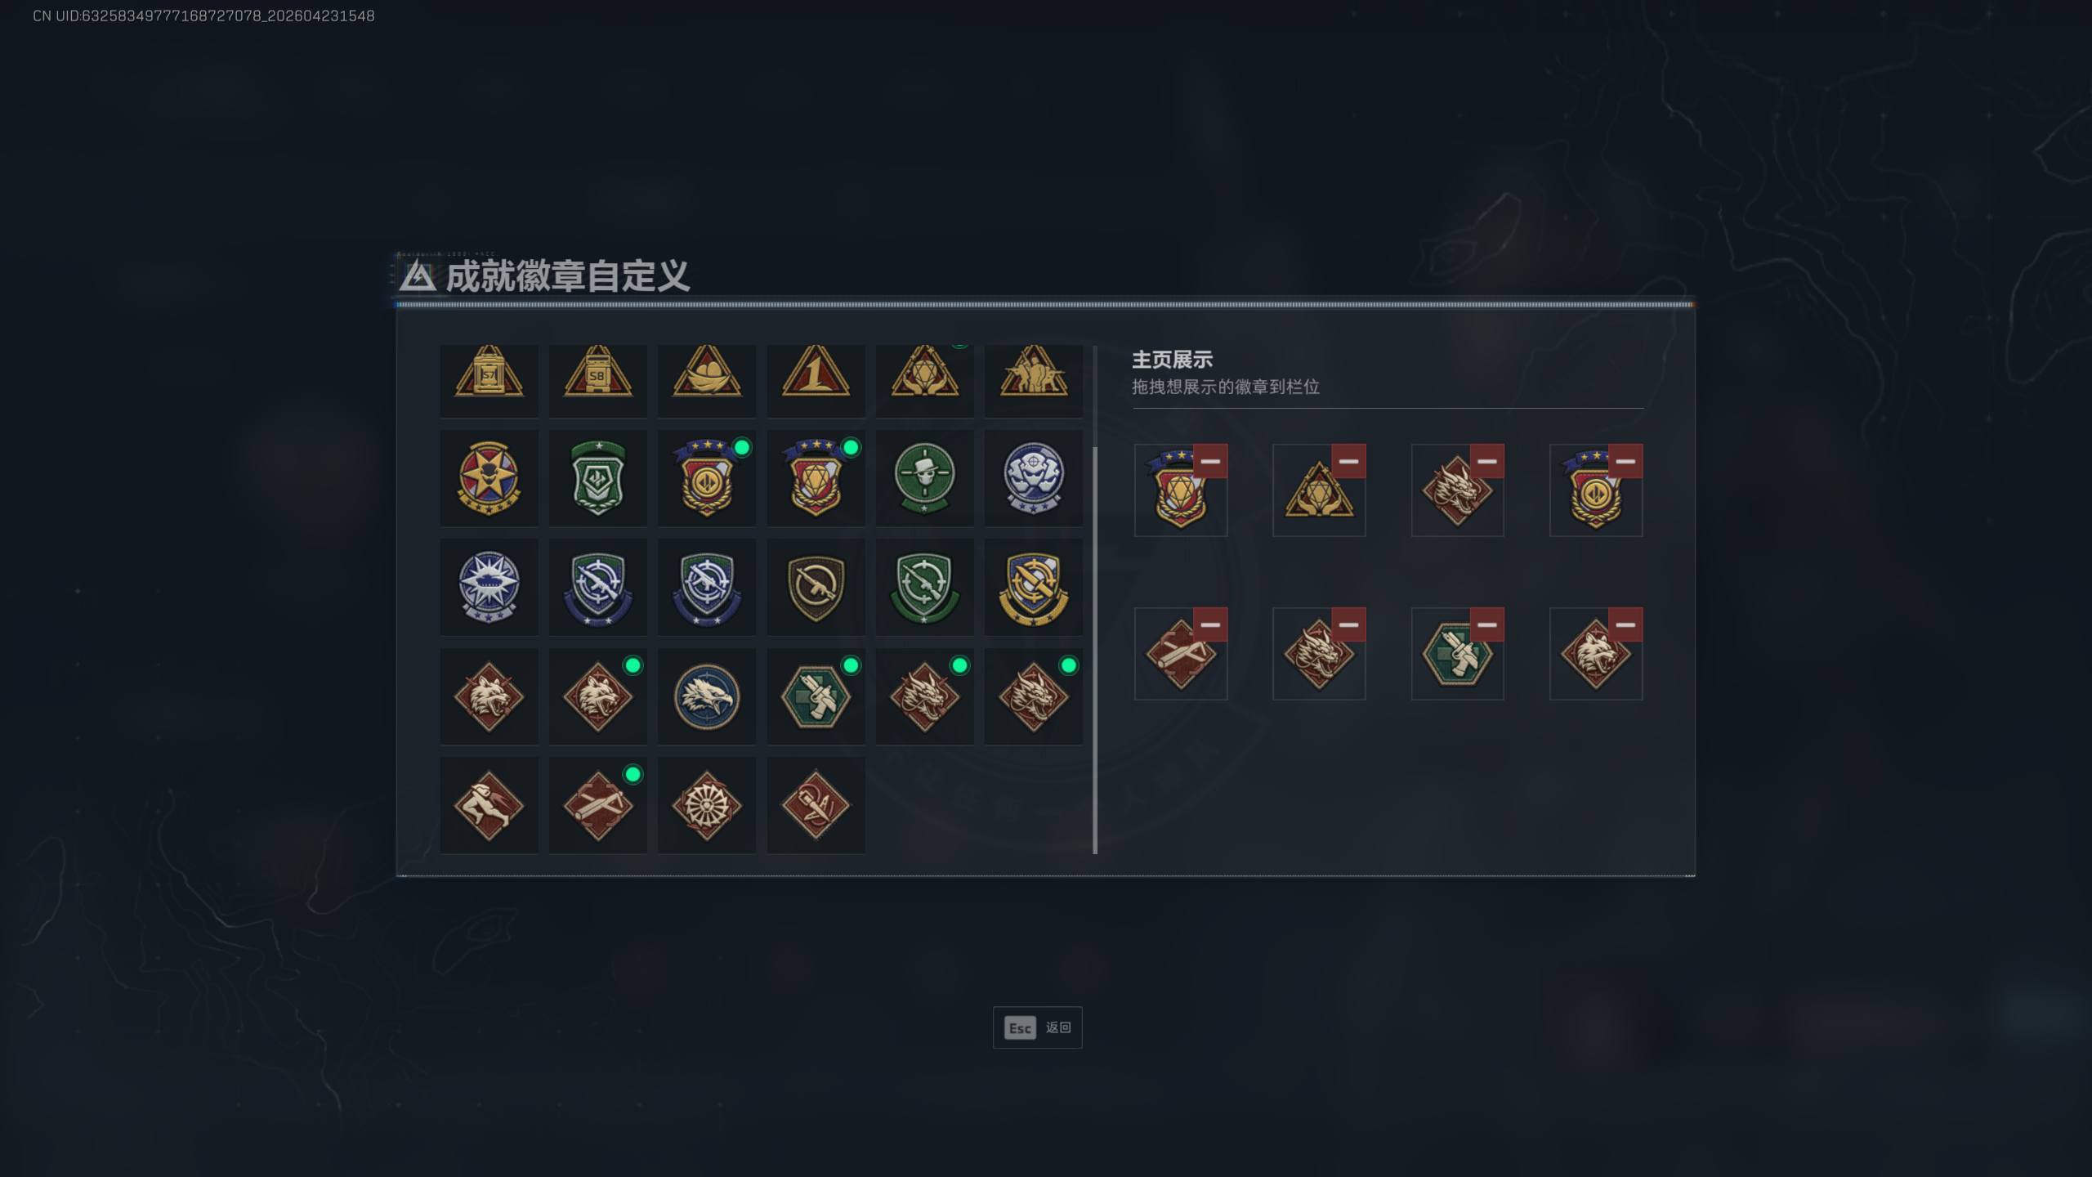Choose the green skull crosshair badge
The height and width of the screenshot is (1177, 2092).
[x=924, y=478]
